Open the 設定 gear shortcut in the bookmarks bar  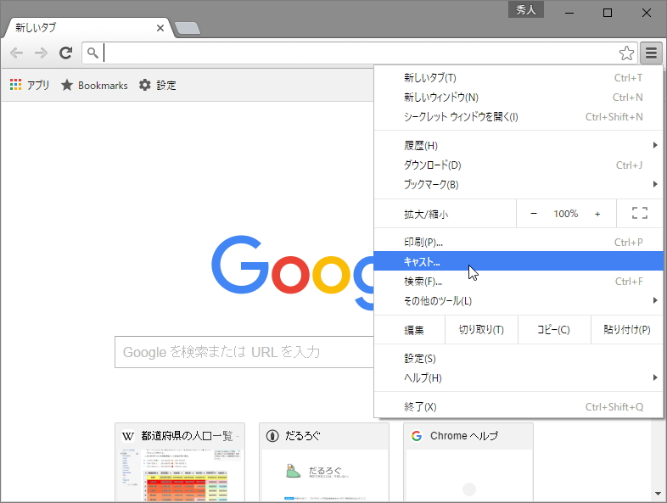(x=157, y=85)
